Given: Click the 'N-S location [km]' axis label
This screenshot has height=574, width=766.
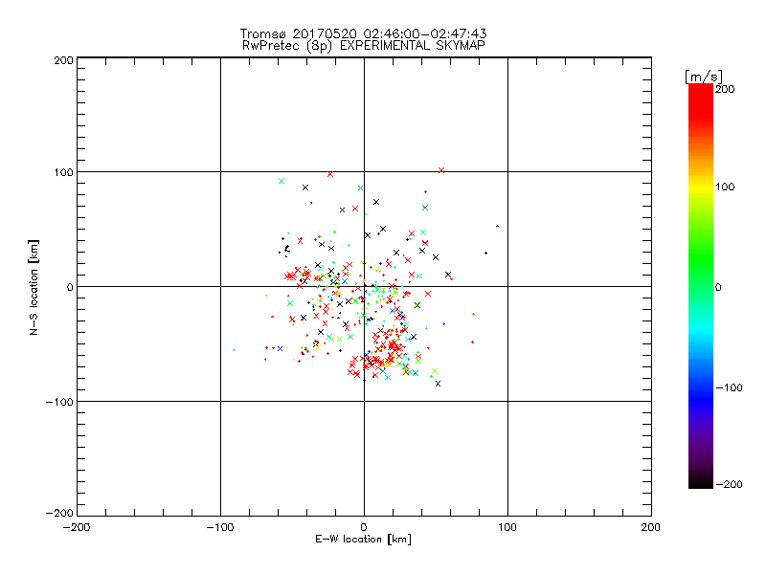Looking at the screenshot, I should point(34,288).
